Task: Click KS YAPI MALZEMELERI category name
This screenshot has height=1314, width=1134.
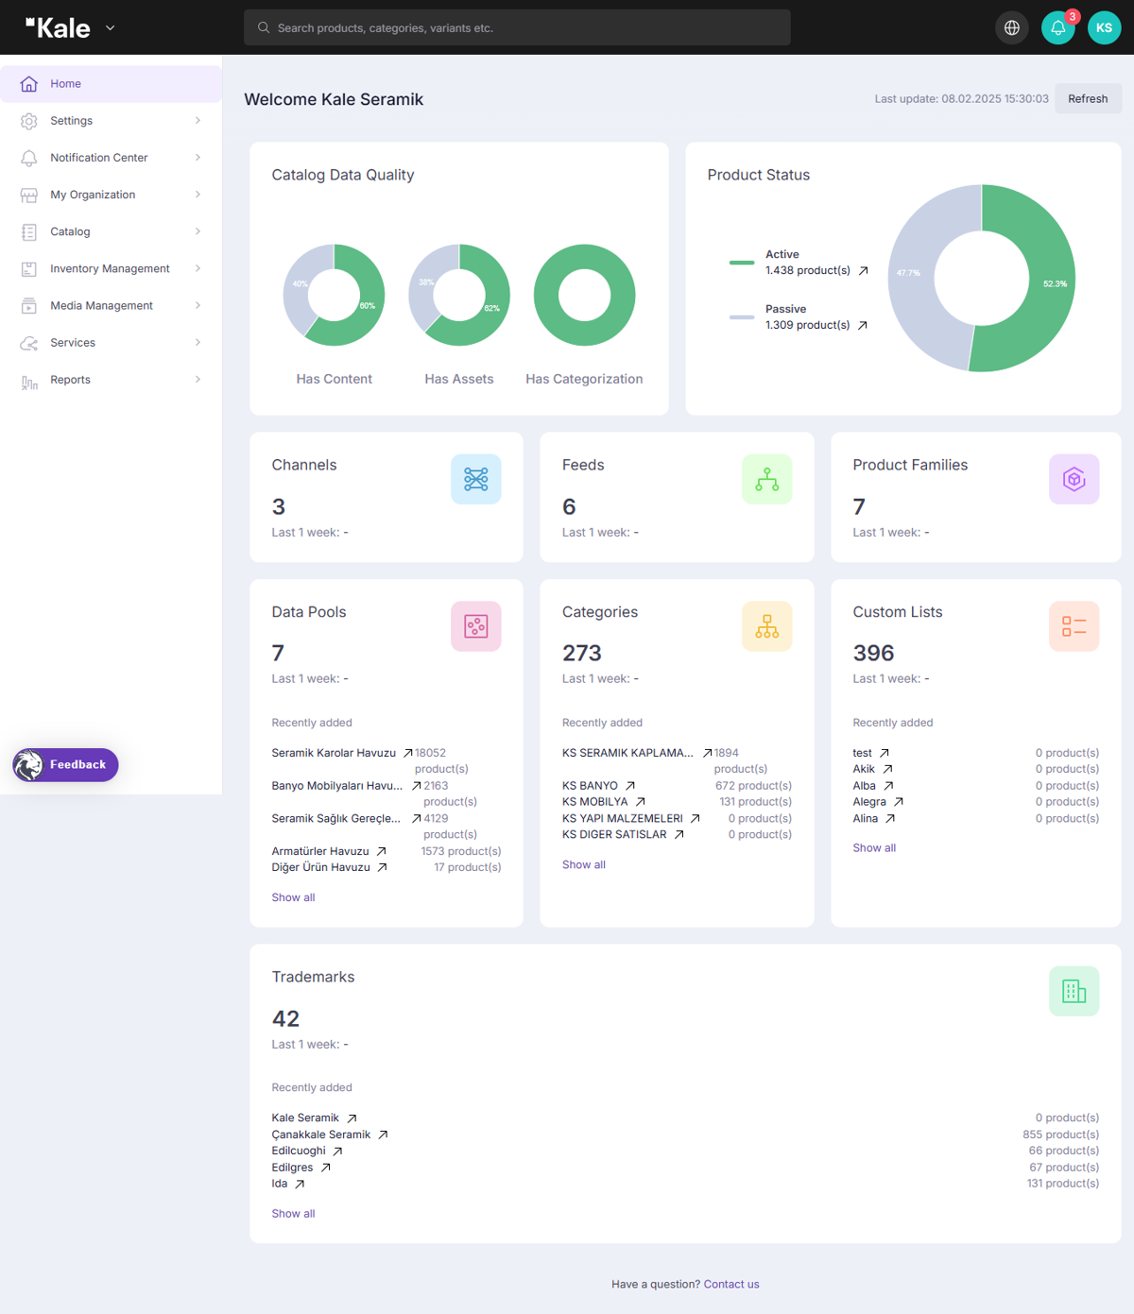Action: click(x=622, y=819)
